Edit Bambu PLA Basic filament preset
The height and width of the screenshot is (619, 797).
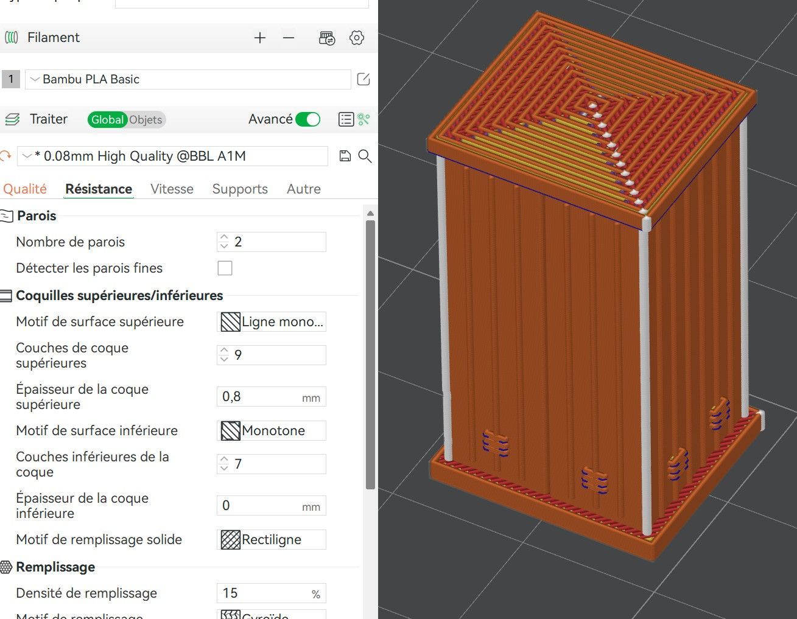tap(363, 79)
